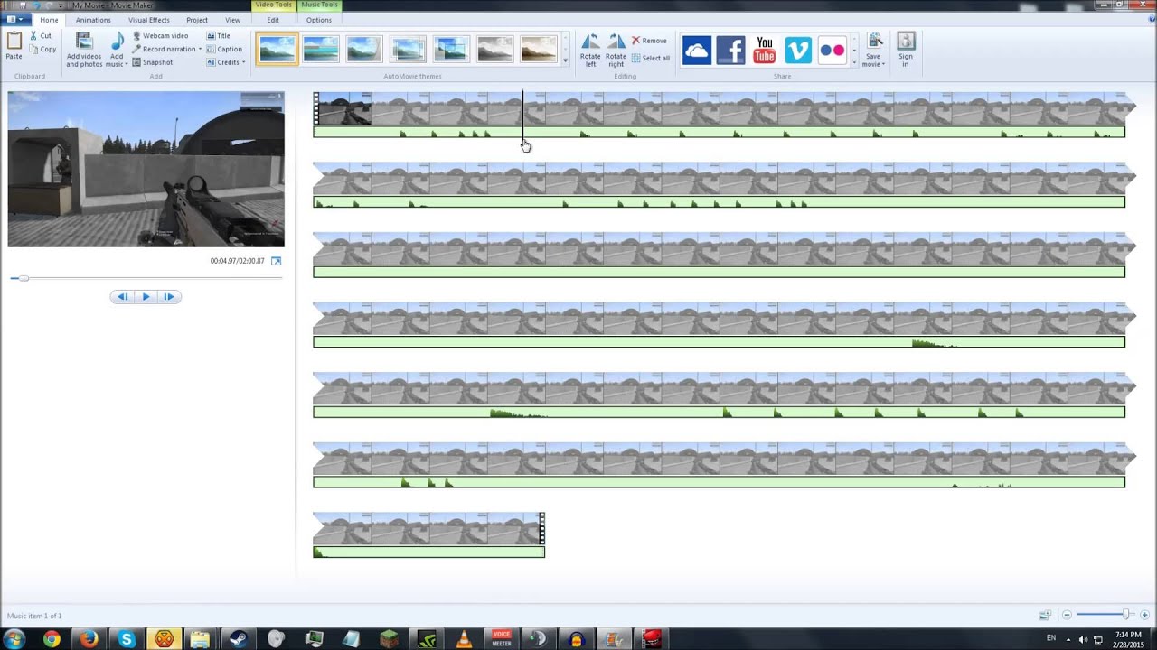1157x650 pixels.
Task: Open the Project tab
Action: click(196, 20)
